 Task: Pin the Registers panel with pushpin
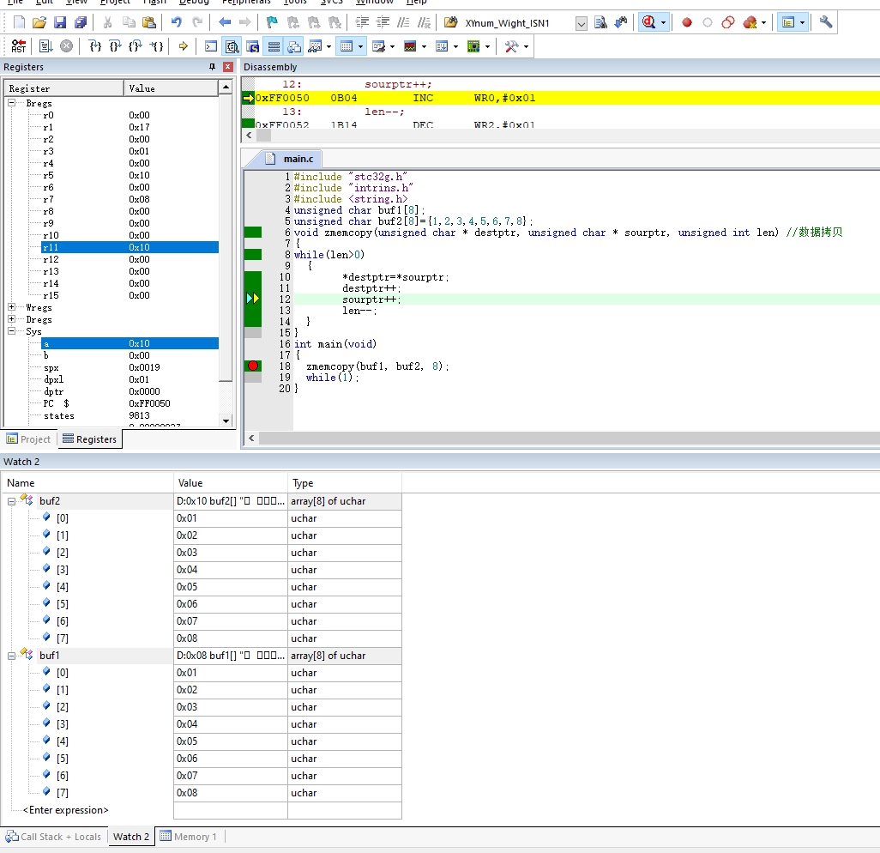point(212,67)
